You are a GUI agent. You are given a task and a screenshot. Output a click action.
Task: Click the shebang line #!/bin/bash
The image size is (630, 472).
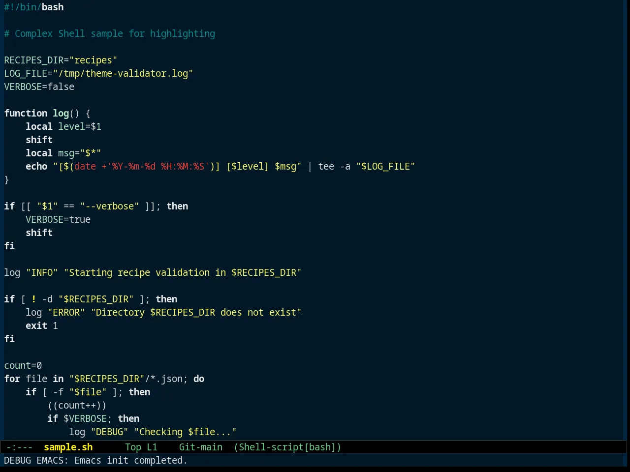point(34,7)
